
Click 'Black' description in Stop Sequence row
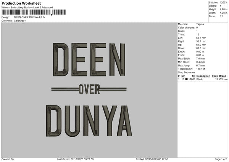pos(199,79)
